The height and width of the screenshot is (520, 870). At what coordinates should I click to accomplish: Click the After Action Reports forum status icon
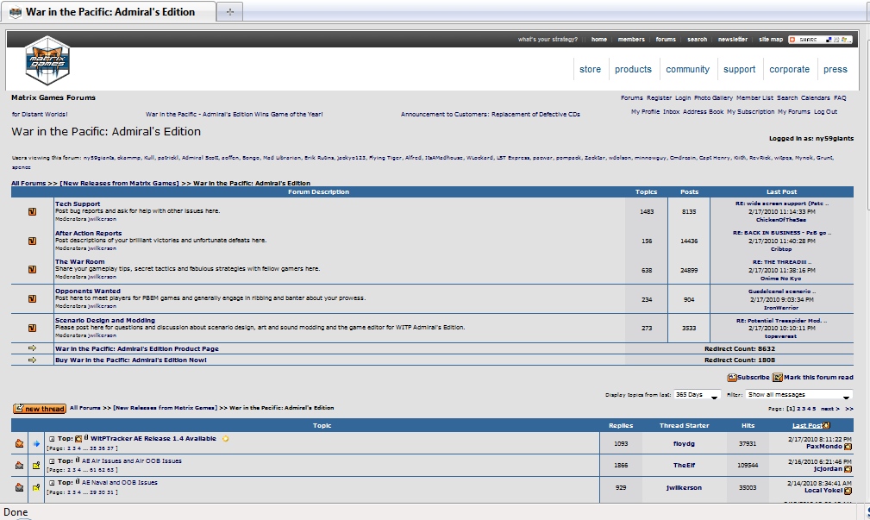click(32, 241)
